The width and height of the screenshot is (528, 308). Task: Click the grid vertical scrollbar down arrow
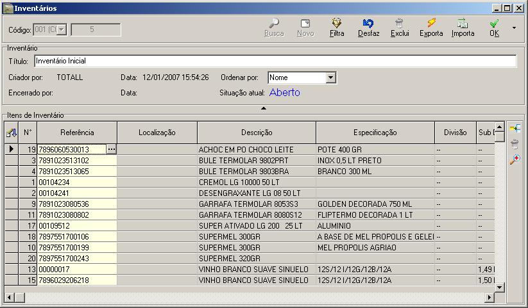click(x=499, y=287)
